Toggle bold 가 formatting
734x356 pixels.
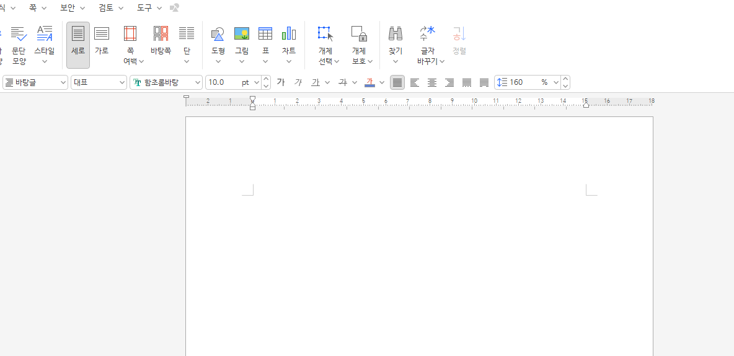(x=280, y=82)
